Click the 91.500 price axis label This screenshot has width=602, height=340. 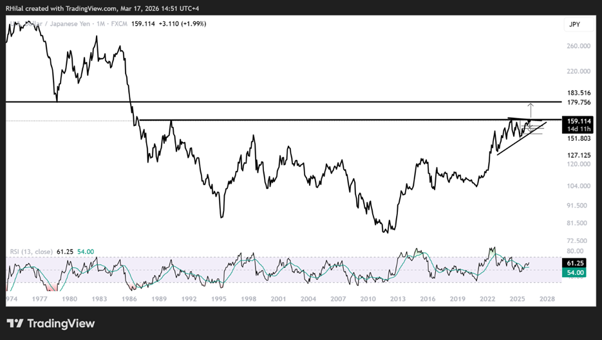577,206
